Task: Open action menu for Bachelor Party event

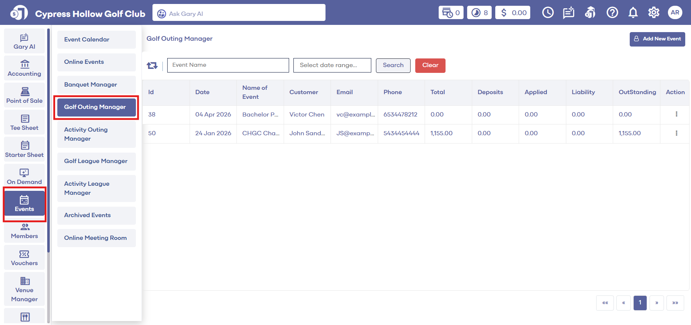Action: [x=676, y=114]
